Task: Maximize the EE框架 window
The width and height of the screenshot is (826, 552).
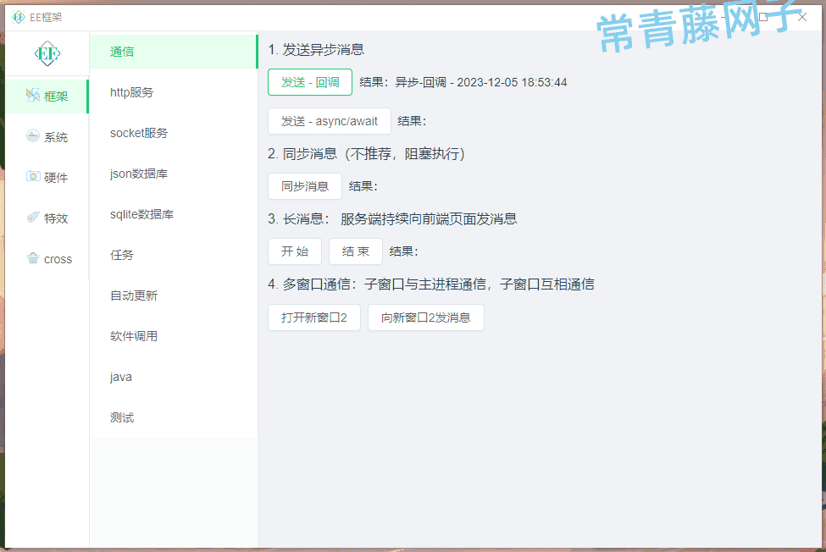Action: click(x=763, y=18)
